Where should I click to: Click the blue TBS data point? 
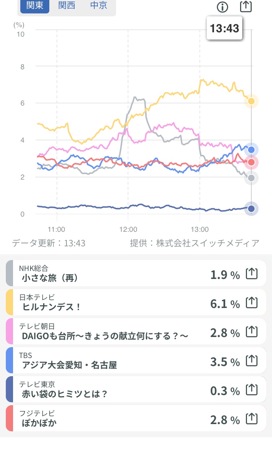point(251,149)
